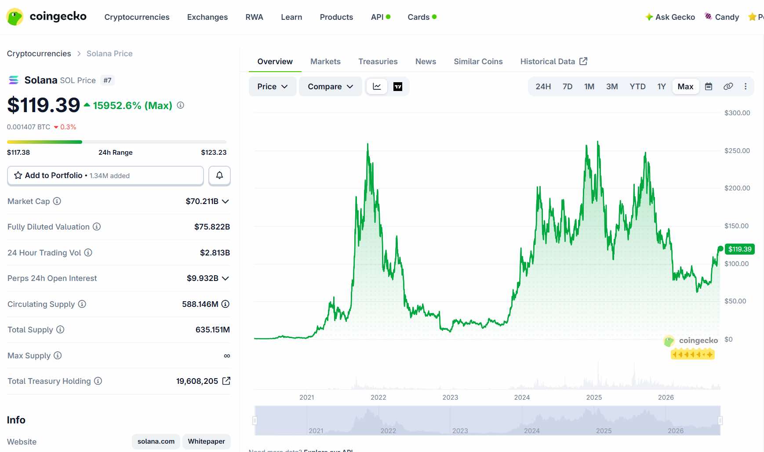Click the CoinGecko logo
Screen dimensions: 764x452
click(x=47, y=17)
